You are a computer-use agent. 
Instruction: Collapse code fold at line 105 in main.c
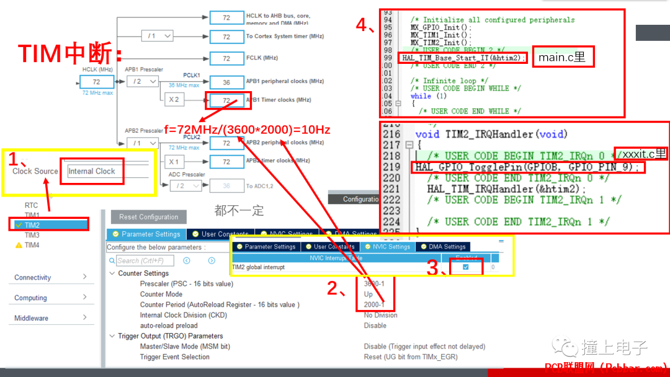[x=398, y=104]
